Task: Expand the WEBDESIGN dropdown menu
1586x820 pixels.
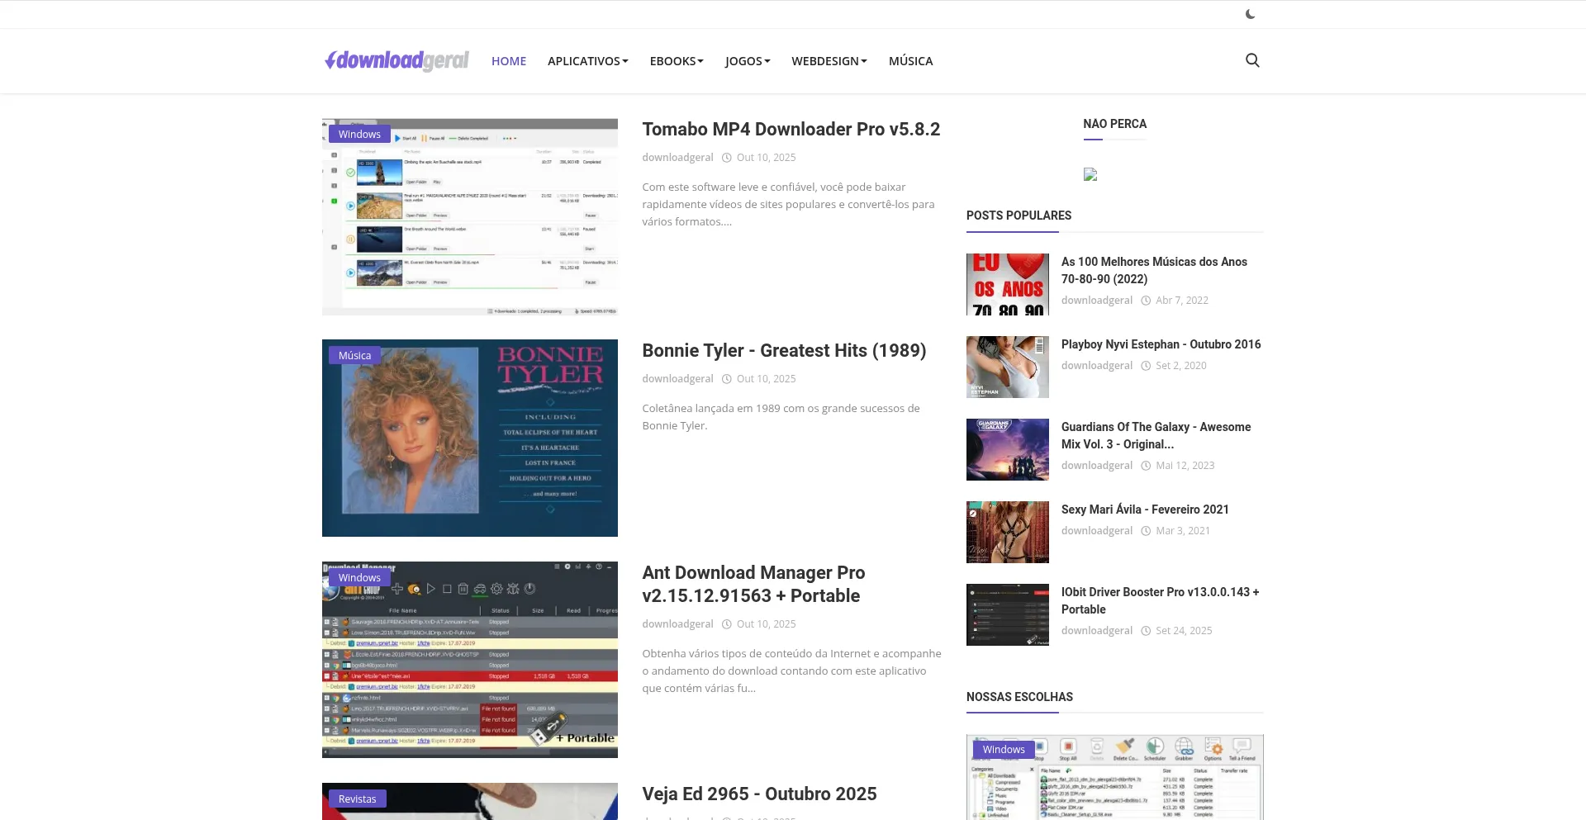Action: point(829,61)
